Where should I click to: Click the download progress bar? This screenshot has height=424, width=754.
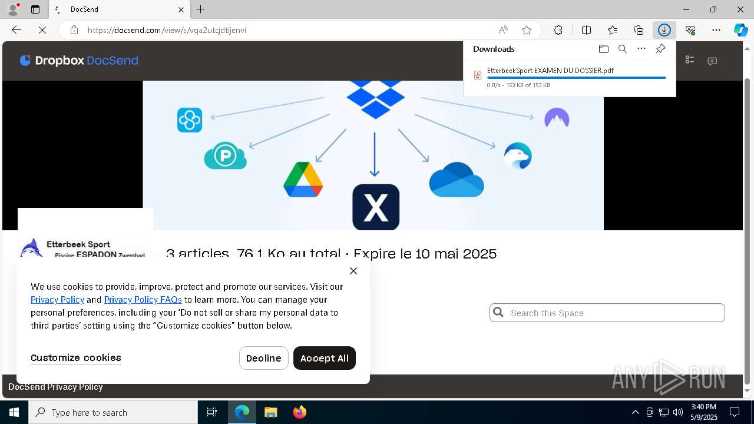tap(576, 78)
